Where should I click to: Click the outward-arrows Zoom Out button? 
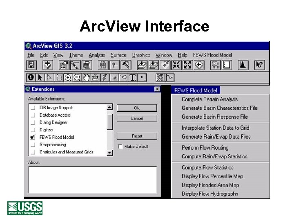pyautogui.click(x=187, y=65)
